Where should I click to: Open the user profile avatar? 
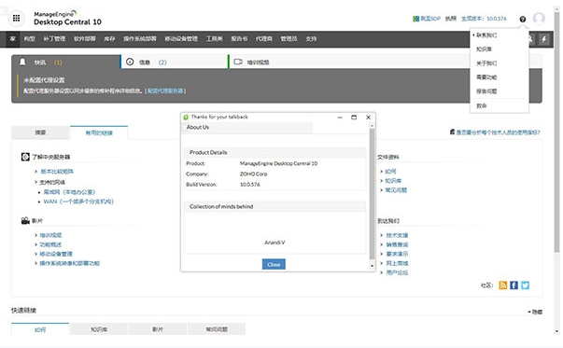pyautogui.click(x=539, y=19)
